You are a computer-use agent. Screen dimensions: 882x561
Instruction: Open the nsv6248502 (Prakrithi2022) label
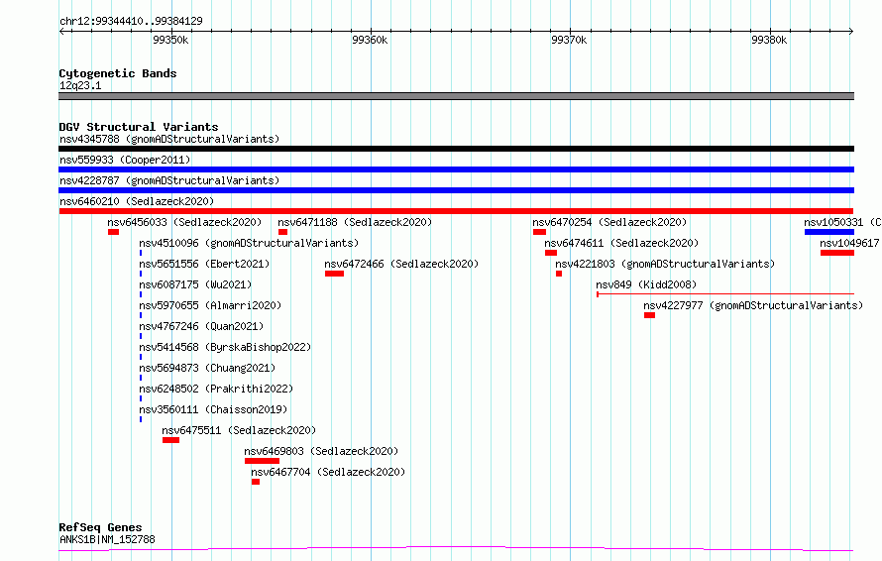pyautogui.click(x=216, y=389)
